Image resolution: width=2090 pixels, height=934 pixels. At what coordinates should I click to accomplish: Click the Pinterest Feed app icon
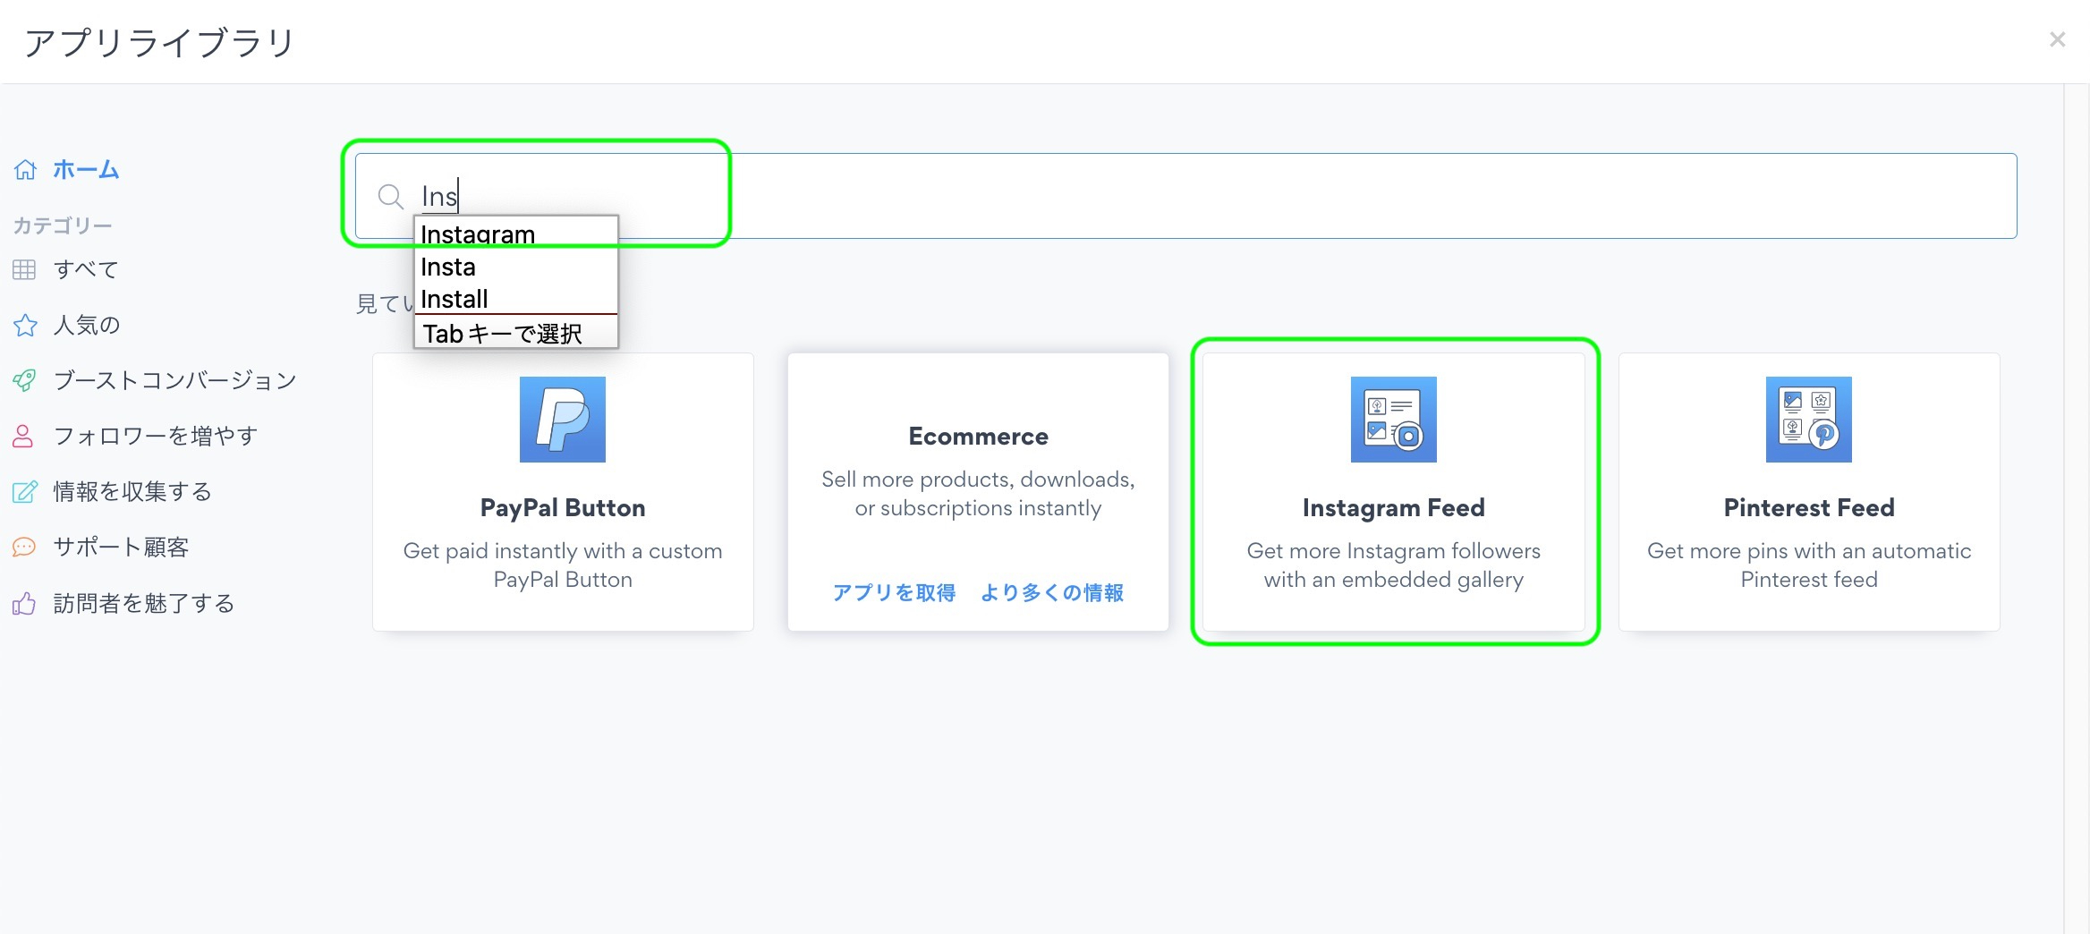(x=1809, y=420)
